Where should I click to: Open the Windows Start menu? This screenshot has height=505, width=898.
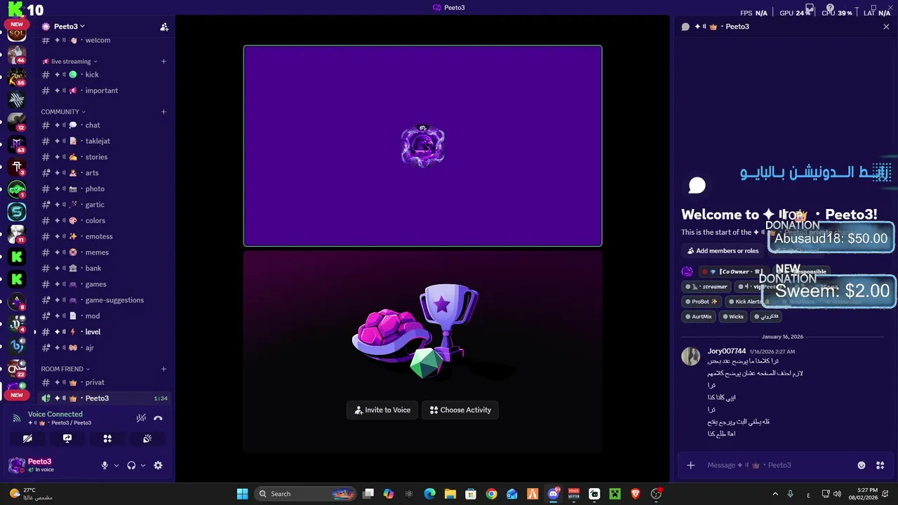pyautogui.click(x=242, y=494)
